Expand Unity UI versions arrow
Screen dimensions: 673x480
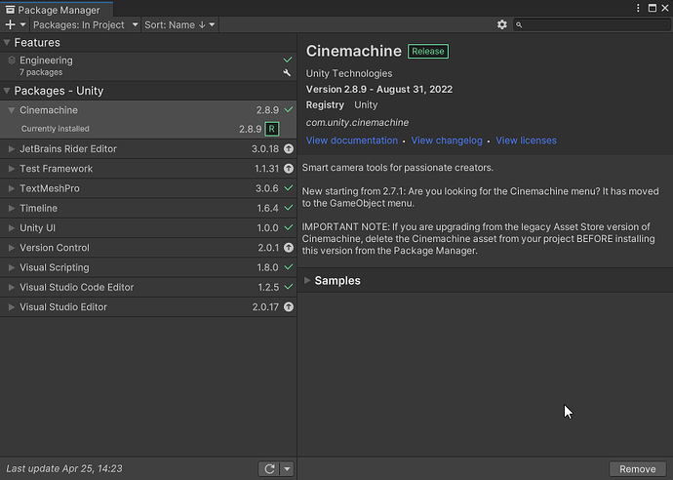point(12,228)
